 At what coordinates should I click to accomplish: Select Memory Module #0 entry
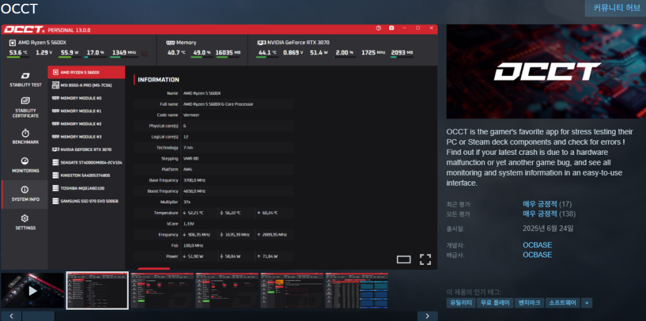coord(86,98)
